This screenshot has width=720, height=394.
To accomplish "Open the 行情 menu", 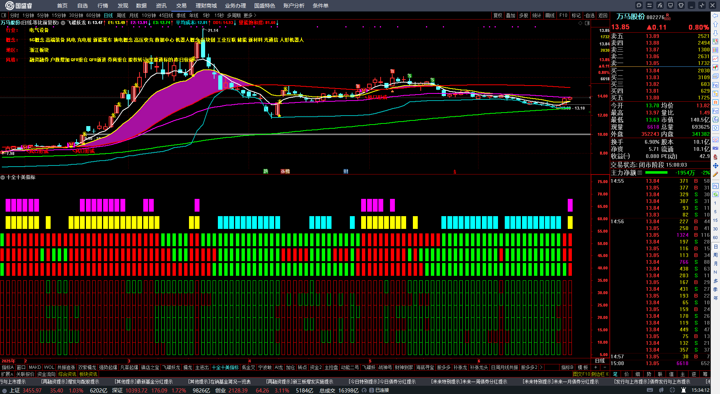I will pyautogui.click(x=103, y=6).
